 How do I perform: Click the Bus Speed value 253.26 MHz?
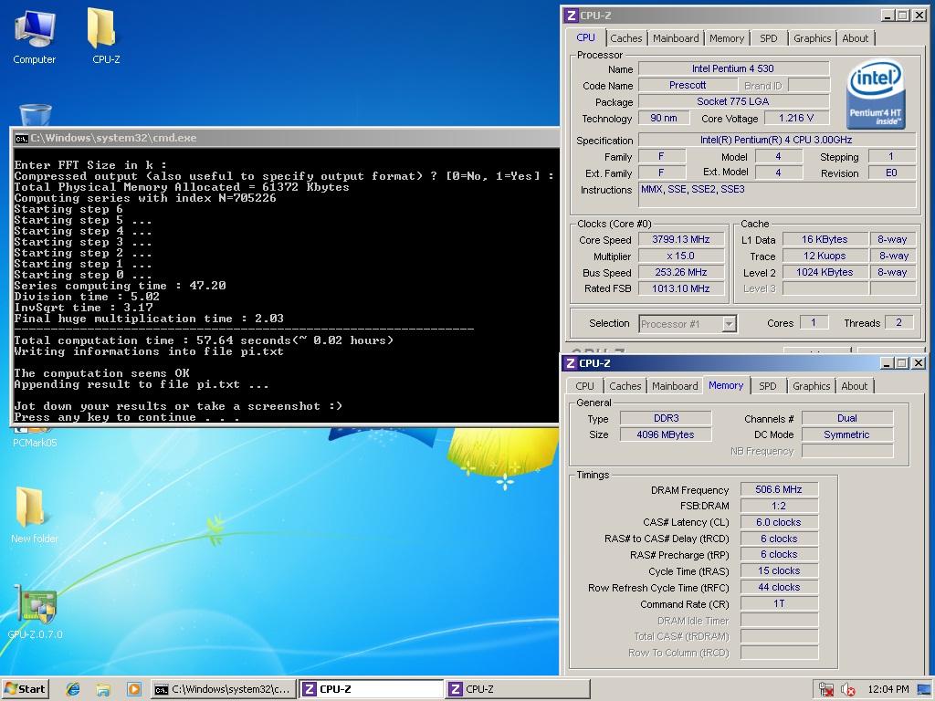[x=681, y=272]
